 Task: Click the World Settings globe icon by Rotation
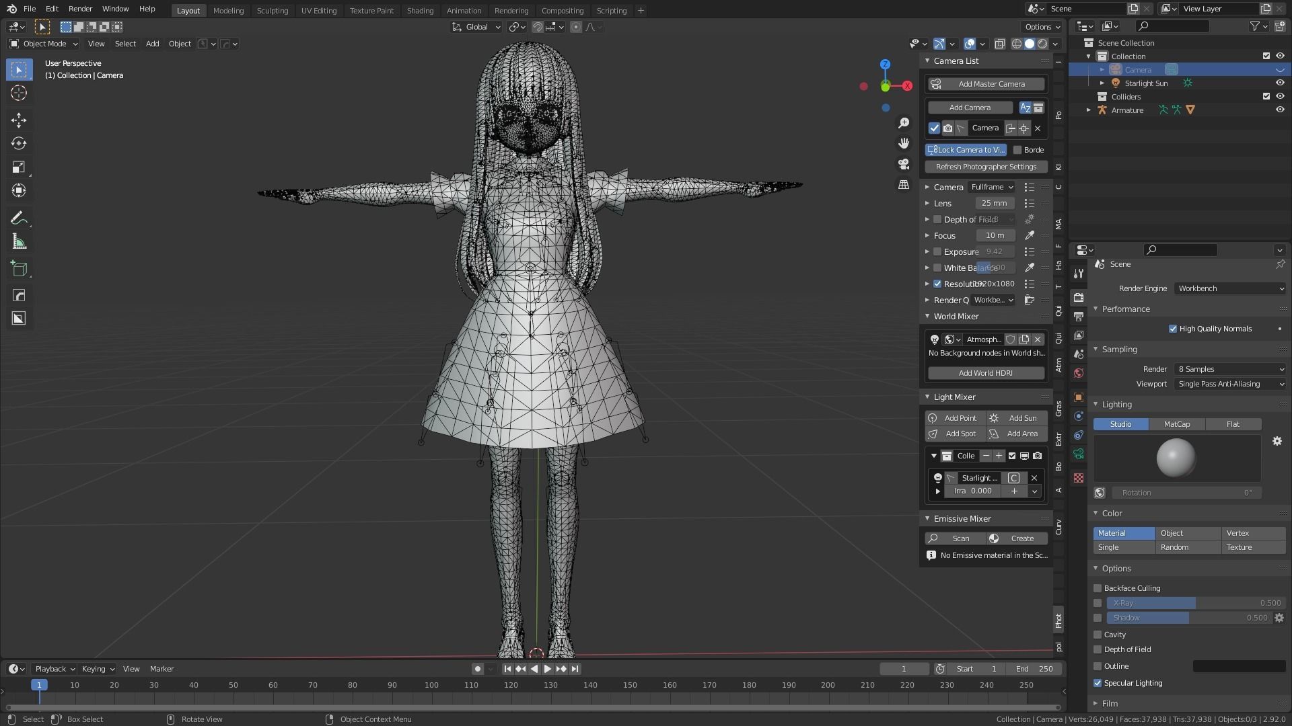point(1100,493)
